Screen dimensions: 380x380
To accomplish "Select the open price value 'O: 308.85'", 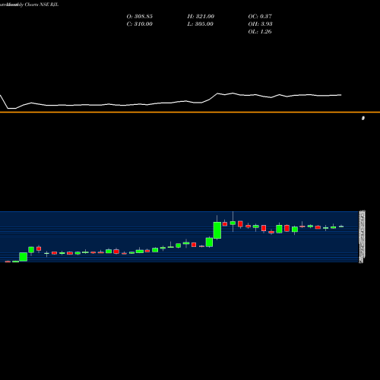I will [140, 17].
